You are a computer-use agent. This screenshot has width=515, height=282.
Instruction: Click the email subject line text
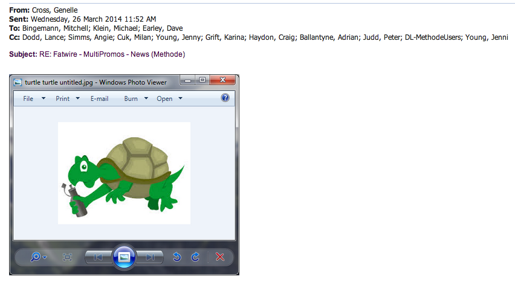(x=112, y=54)
